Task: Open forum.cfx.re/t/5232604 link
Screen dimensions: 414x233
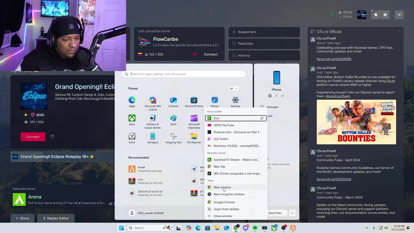Action: click(334, 179)
